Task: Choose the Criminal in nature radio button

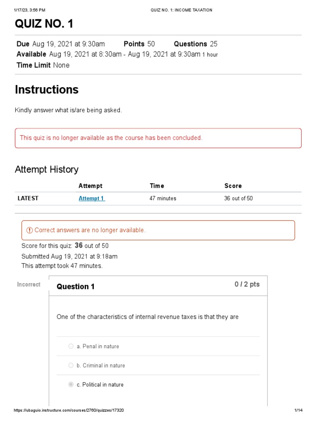Action: point(71,365)
